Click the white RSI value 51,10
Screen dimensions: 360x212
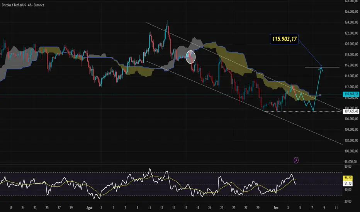tap(348, 183)
